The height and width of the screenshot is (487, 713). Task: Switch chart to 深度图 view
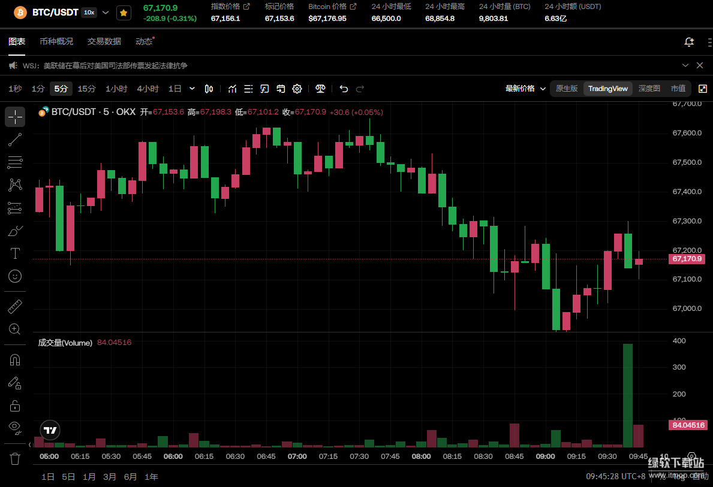point(649,89)
